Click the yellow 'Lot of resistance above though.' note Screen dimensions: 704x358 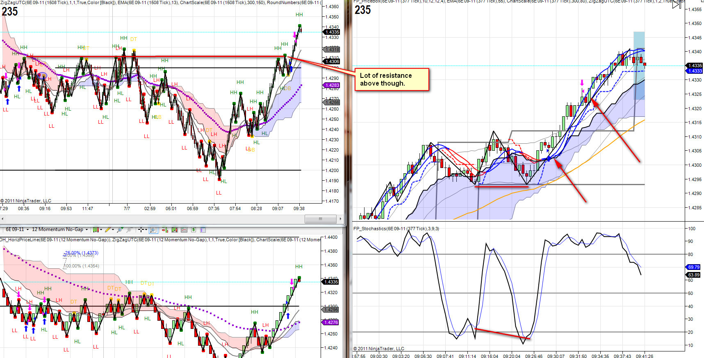[x=392, y=79]
